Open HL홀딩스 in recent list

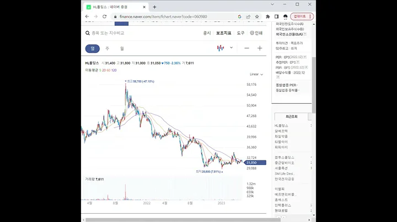(x=281, y=126)
